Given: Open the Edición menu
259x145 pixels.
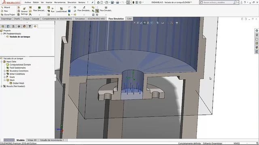Looking at the screenshot, I should pos(36,2).
